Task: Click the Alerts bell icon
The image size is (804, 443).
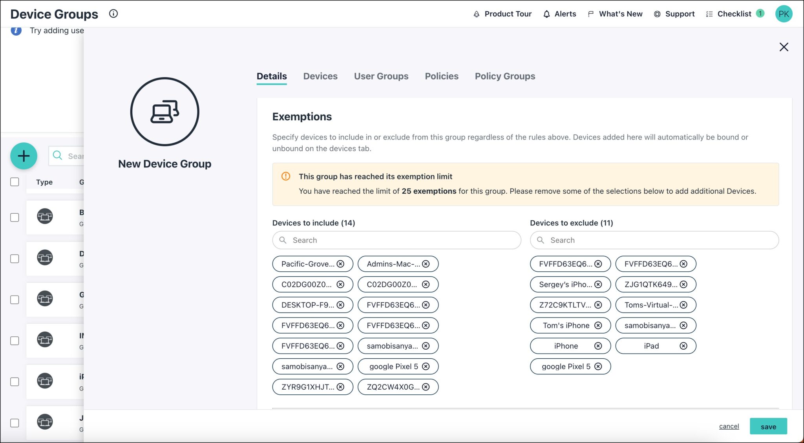Action: click(546, 14)
